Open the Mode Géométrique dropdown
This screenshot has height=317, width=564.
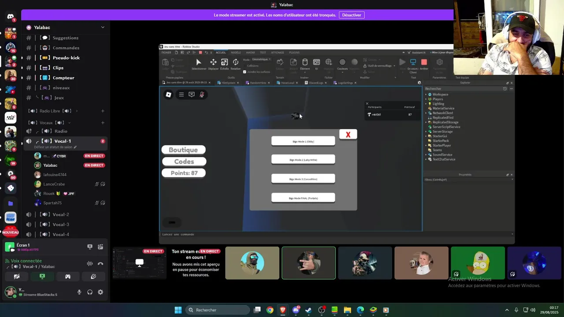[261, 59]
